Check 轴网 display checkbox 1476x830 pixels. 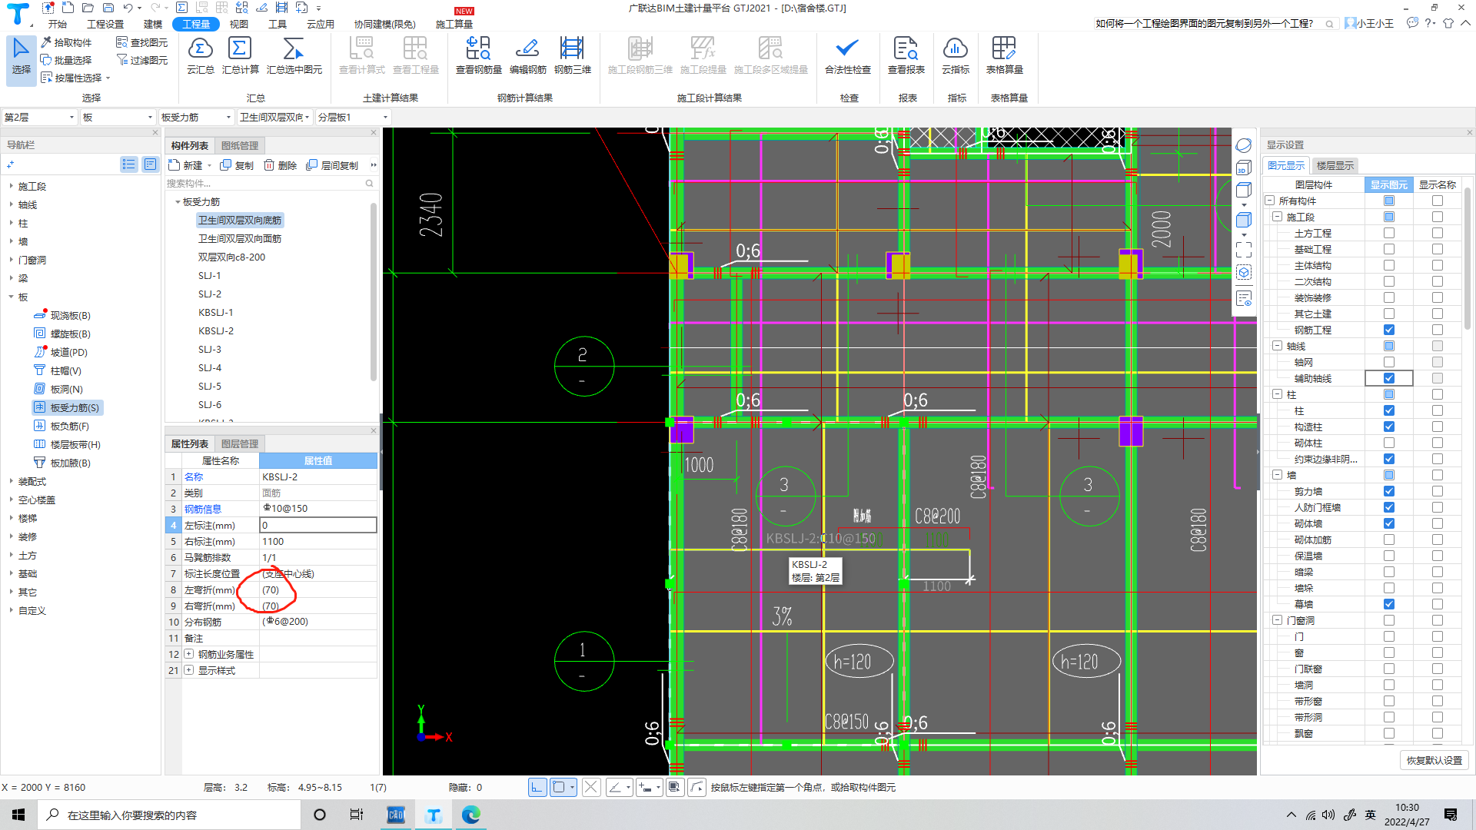click(1388, 362)
